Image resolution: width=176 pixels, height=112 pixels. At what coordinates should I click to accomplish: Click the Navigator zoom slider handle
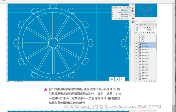click(148, 22)
